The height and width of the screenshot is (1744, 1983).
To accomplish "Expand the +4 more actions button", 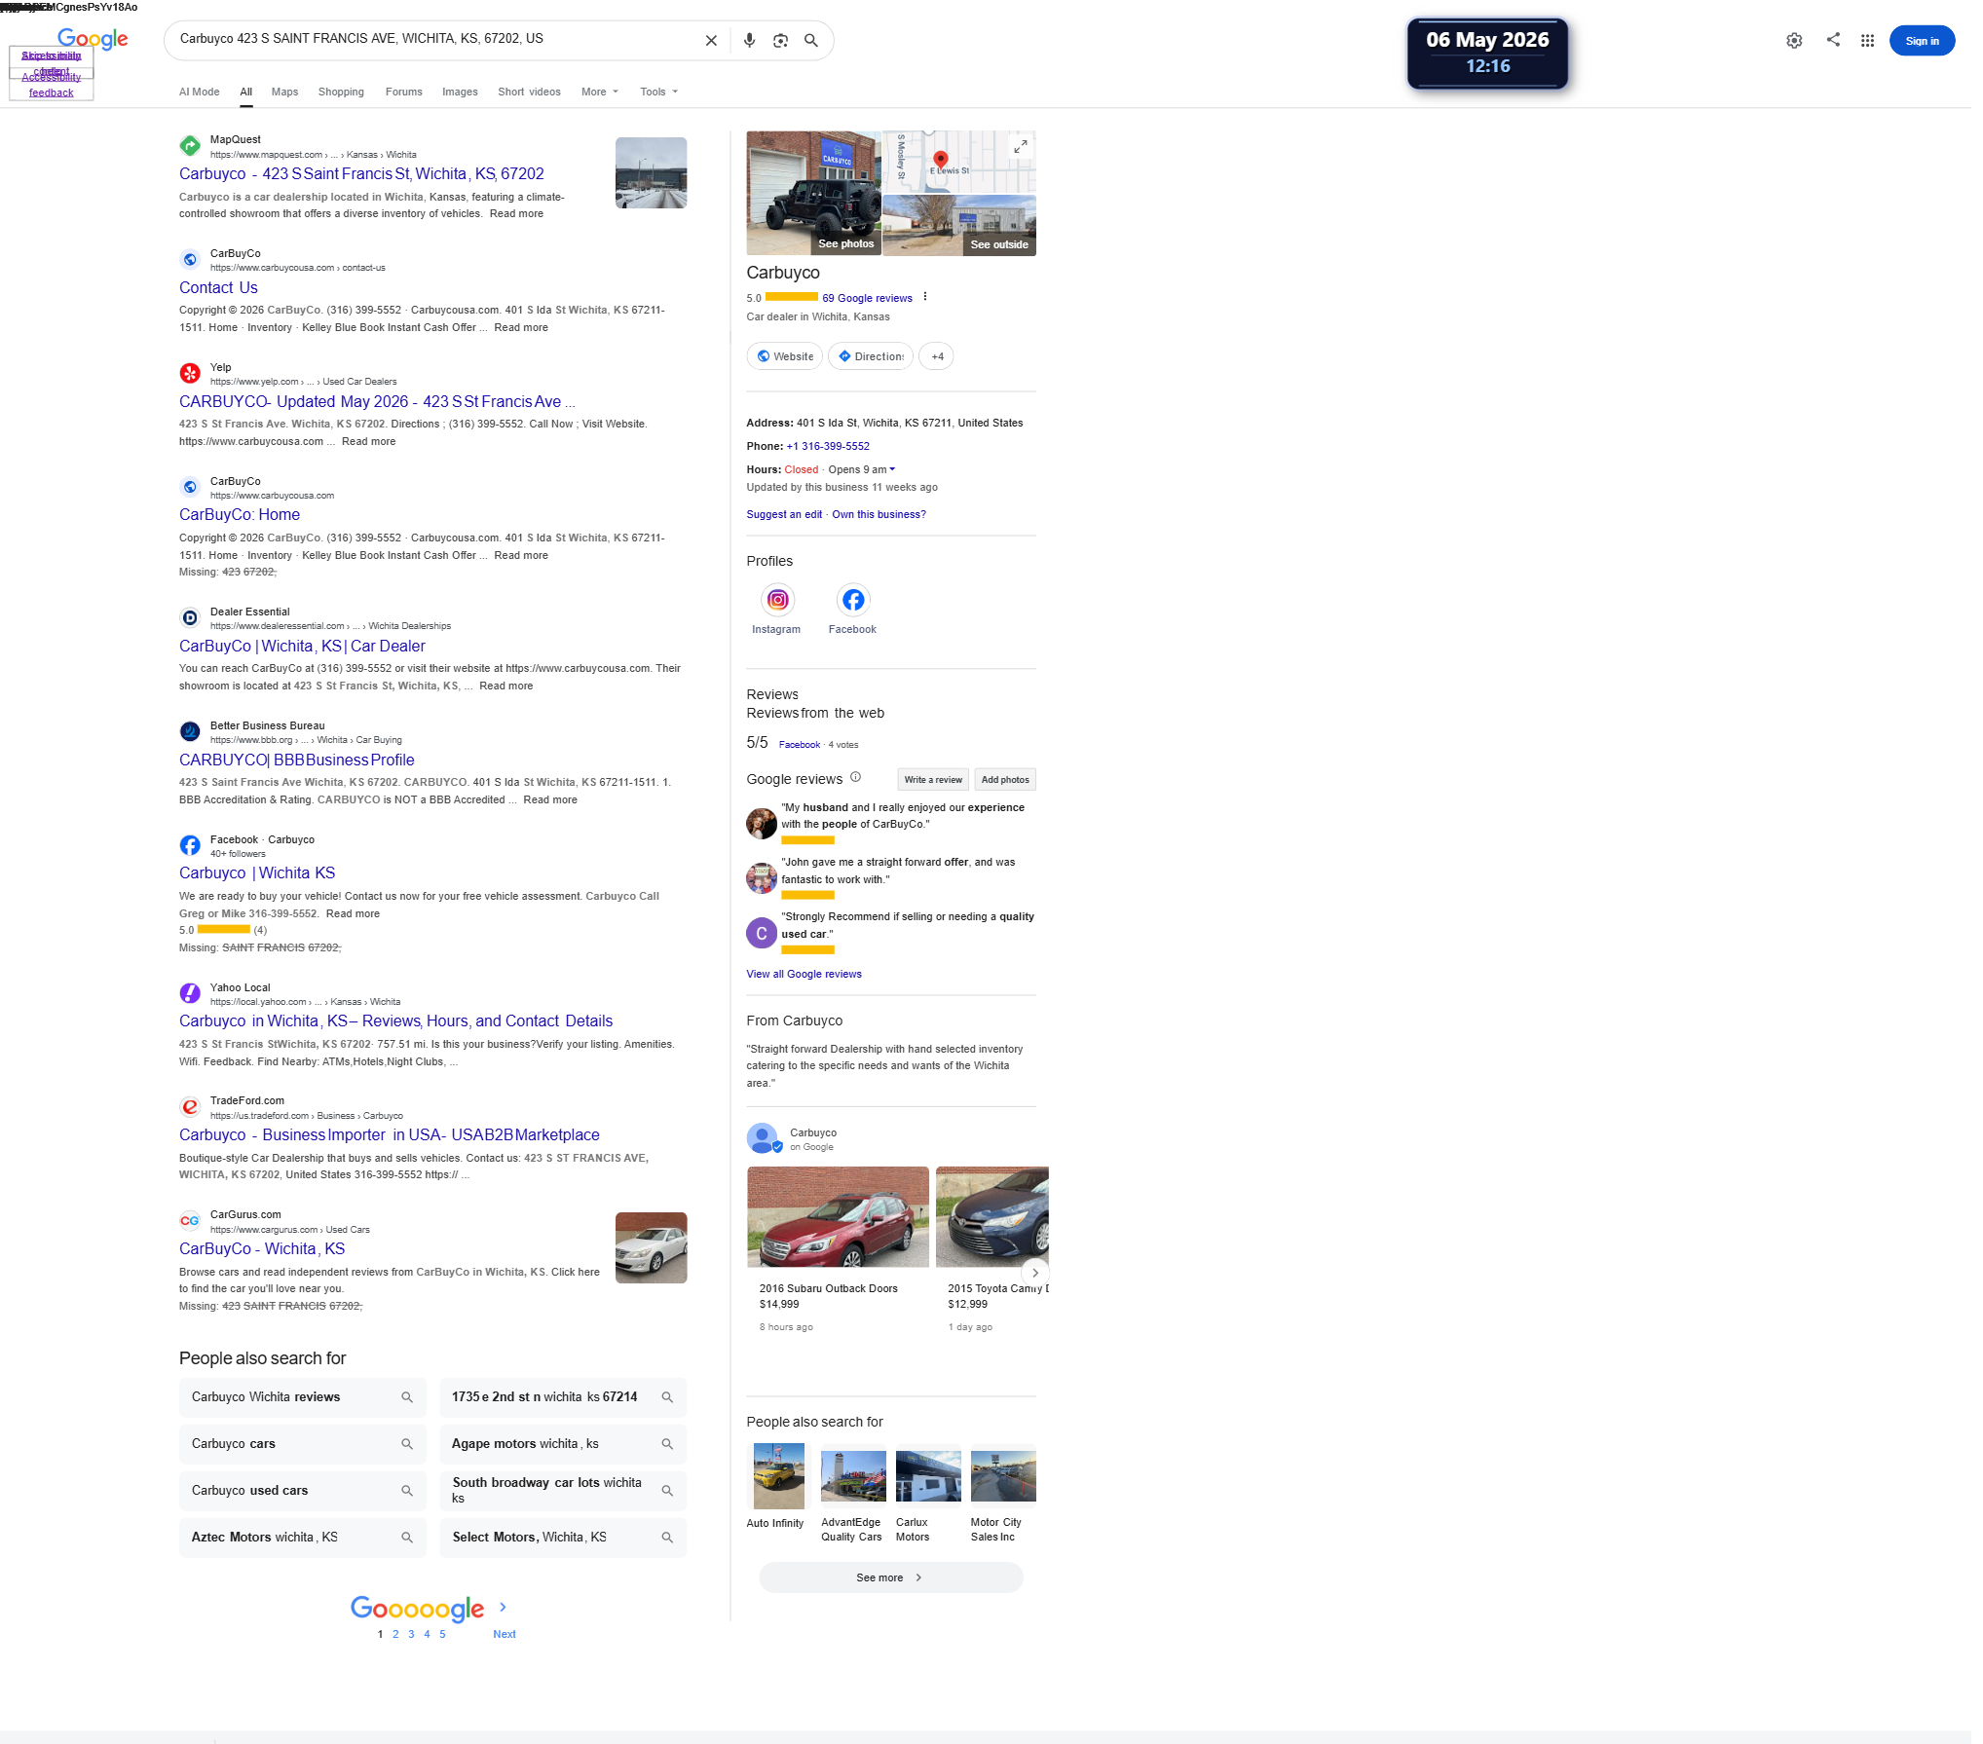I will coord(937,356).
